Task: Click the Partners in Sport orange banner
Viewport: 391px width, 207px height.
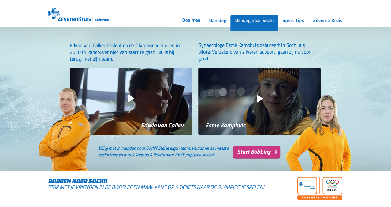Action: point(320,198)
